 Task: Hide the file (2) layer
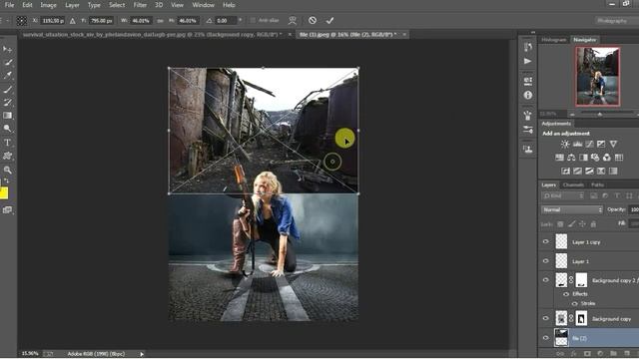[546, 338]
